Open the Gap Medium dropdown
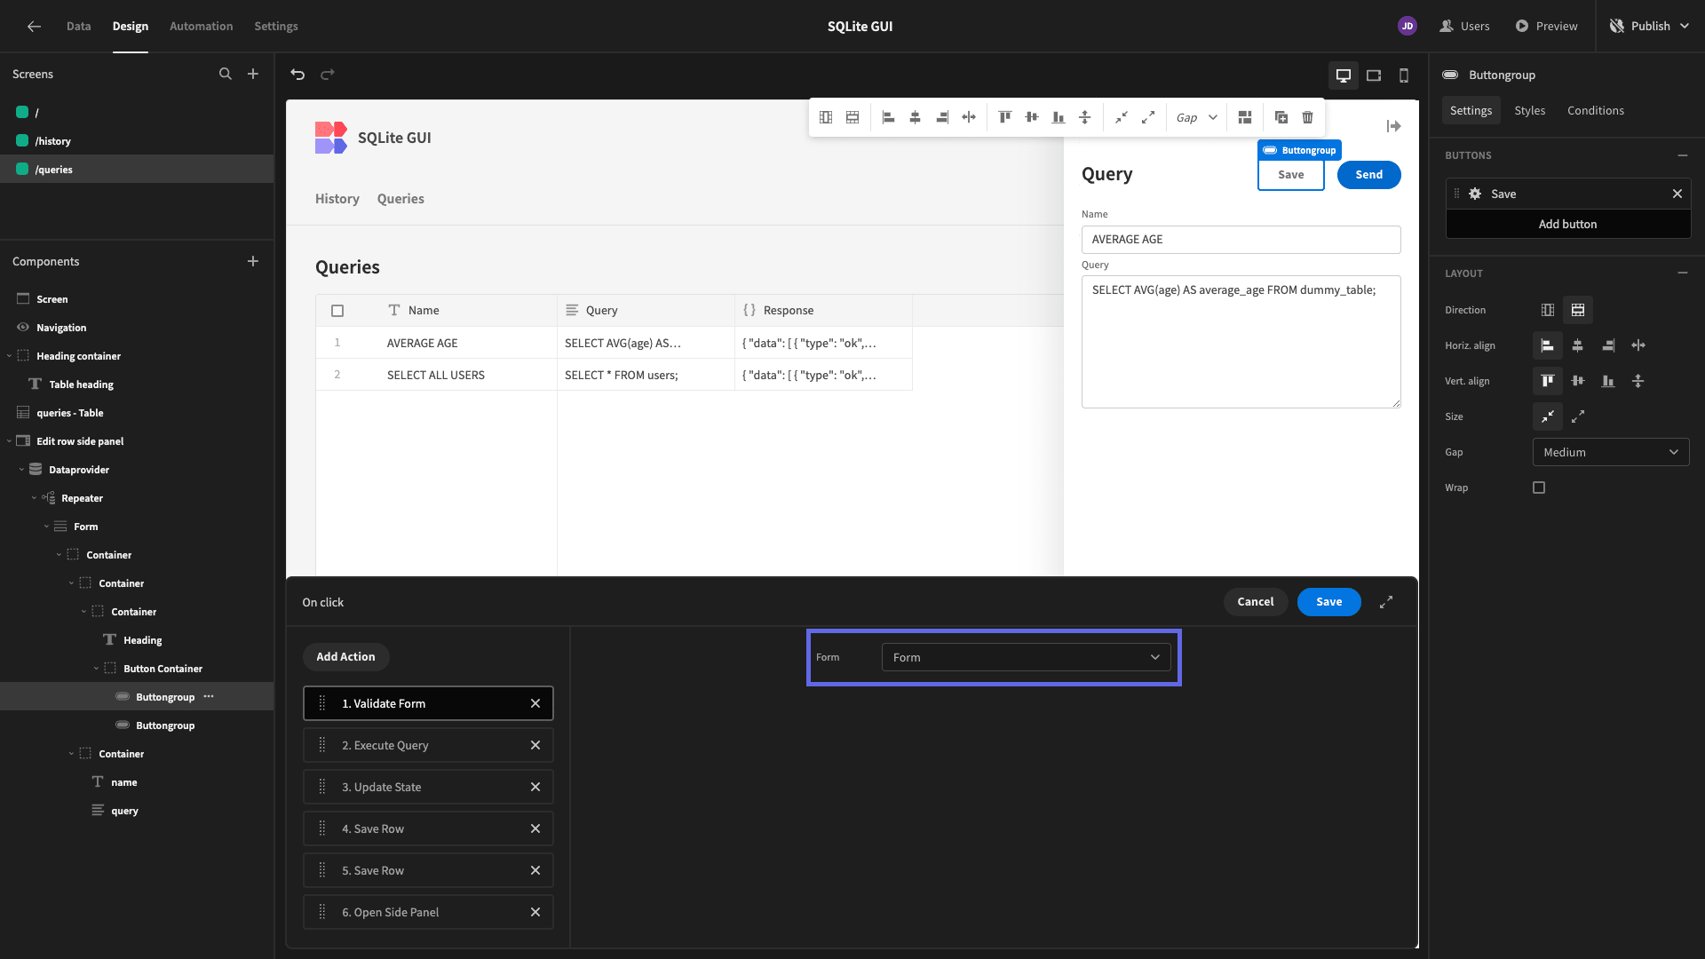The width and height of the screenshot is (1705, 959). coord(1610,452)
